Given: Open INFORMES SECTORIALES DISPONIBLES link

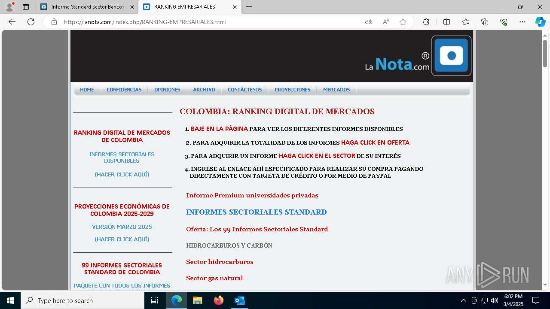Looking at the screenshot, I should point(122,158).
